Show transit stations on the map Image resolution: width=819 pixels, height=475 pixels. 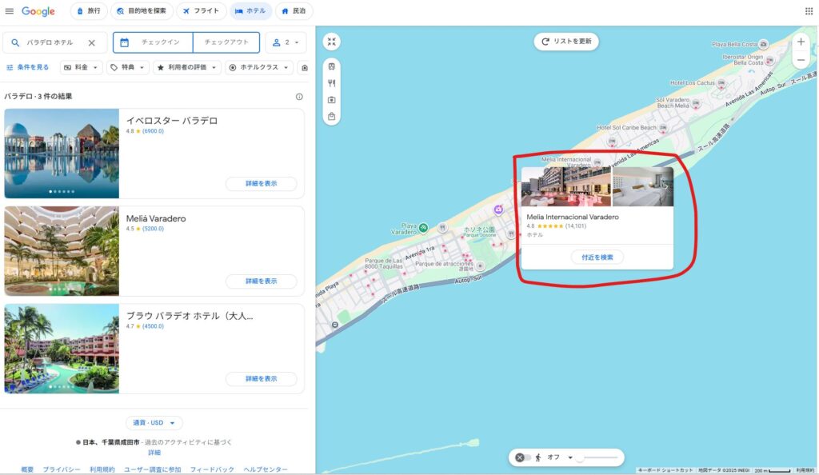[x=332, y=66]
